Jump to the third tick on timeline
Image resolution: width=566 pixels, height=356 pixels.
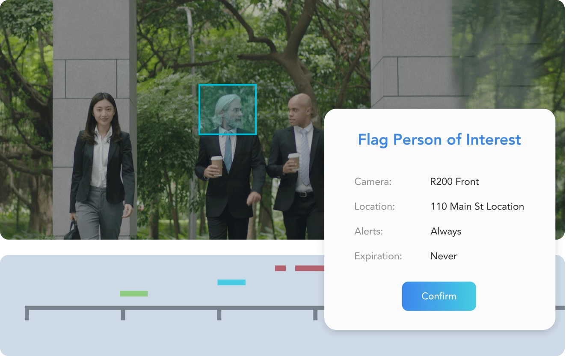pyautogui.click(x=219, y=313)
